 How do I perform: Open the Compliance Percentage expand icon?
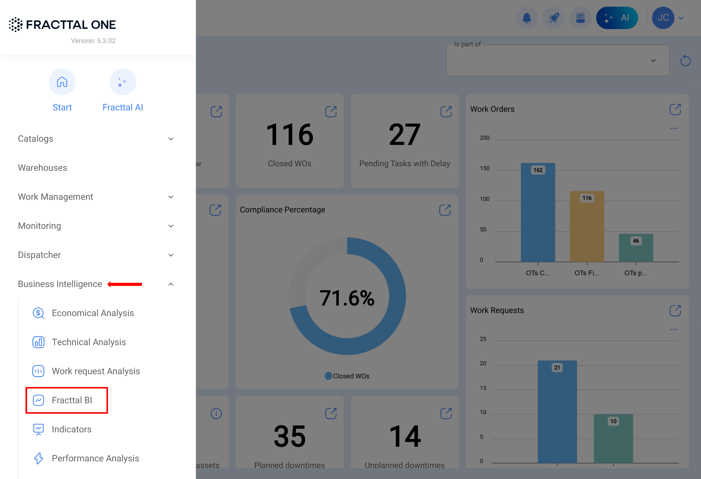pos(445,210)
